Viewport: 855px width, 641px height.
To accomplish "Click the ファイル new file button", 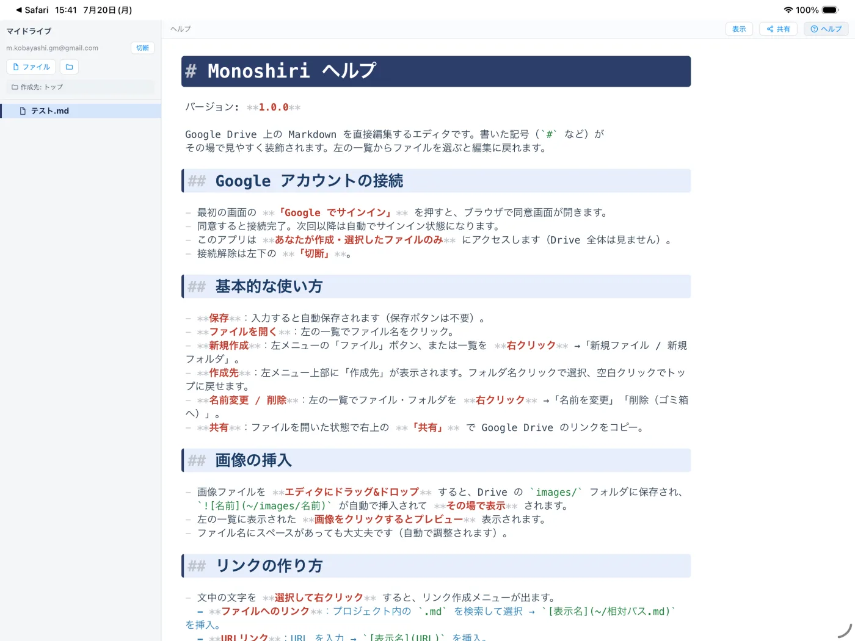I will click(x=31, y=67).
